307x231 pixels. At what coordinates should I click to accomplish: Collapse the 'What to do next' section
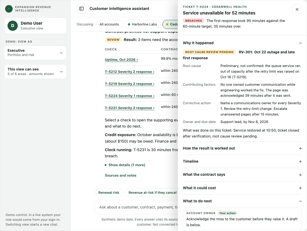tap(242, 201)
